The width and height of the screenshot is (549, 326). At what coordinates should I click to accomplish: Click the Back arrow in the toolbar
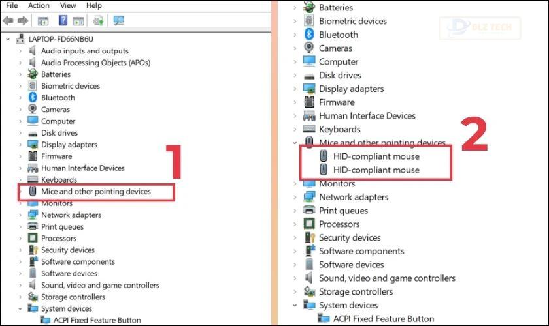8,21
